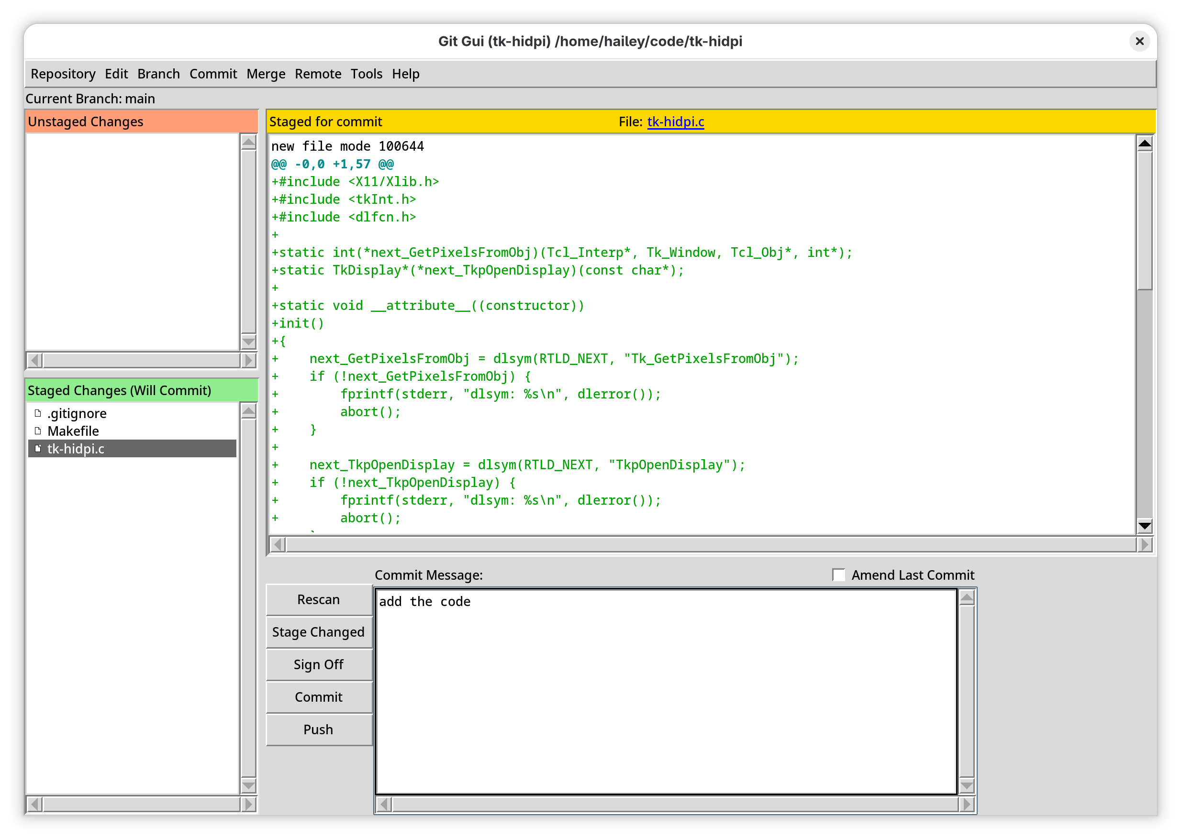The height and width of the screenshot is (839, 1181).
Task: Click the file icon beside tk-hidpi.c
Action: point(38,448)
